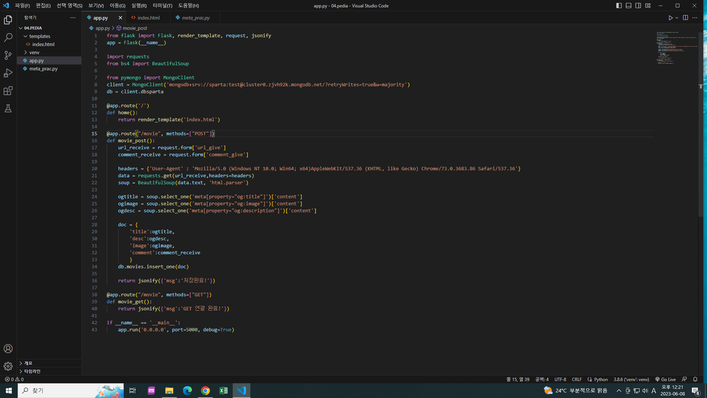Open the notifications bell
Viewport: 707px width, 398px height.
coord(695,379)
